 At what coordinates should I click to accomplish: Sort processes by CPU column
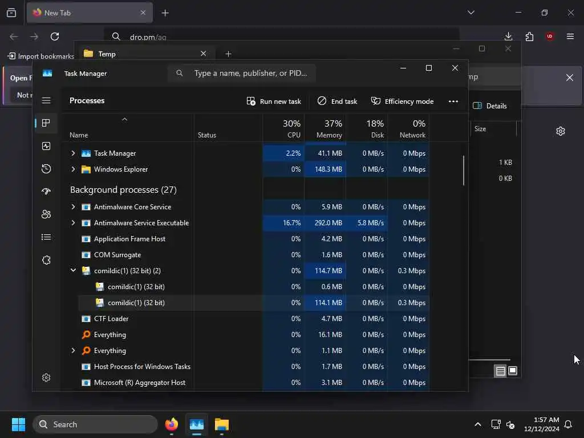pos(283,128)
